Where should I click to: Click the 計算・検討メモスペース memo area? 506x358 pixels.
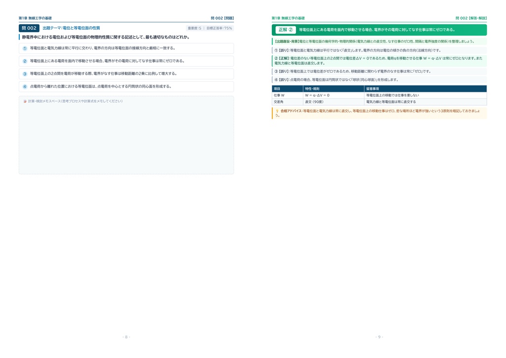coord(126,135)
